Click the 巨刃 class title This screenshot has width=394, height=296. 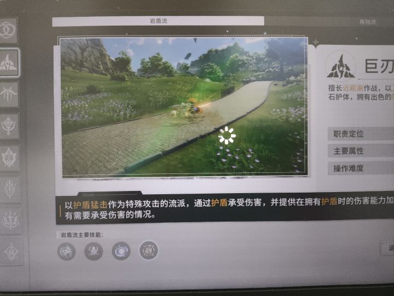[x=379, y=66]
